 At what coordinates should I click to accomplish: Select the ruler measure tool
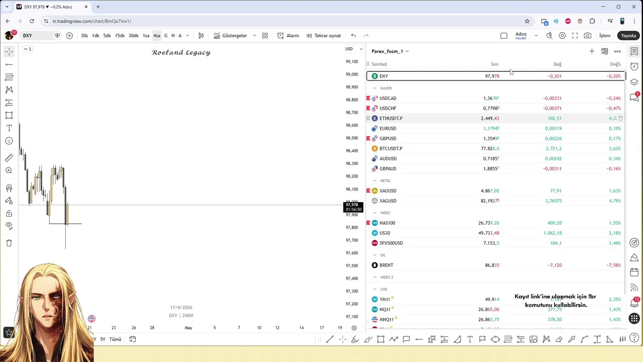tap(9, 158)
